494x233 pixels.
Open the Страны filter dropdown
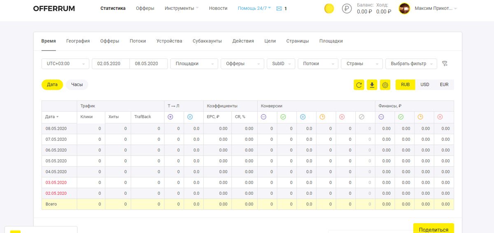coord(362,64)
